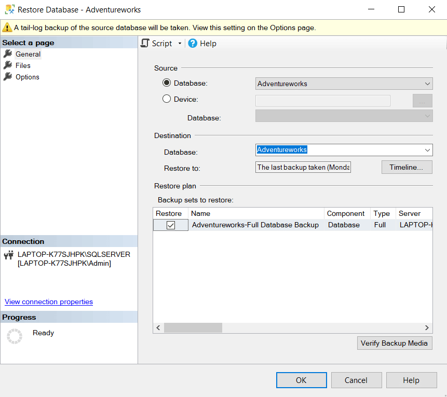The width and height of the screenshot is (447, 397).
Task: Click the Restore to text field
Action: pyautogui.click(x=303, y=167)
